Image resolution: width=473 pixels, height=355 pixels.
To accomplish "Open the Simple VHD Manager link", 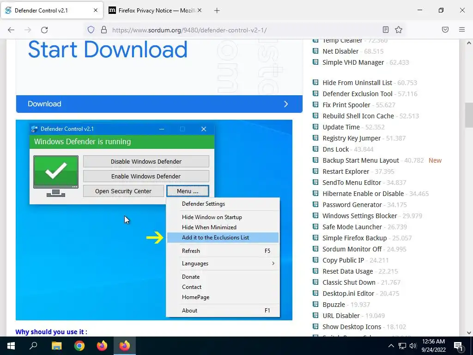I will pyautogui.click(x=353, y=62).
